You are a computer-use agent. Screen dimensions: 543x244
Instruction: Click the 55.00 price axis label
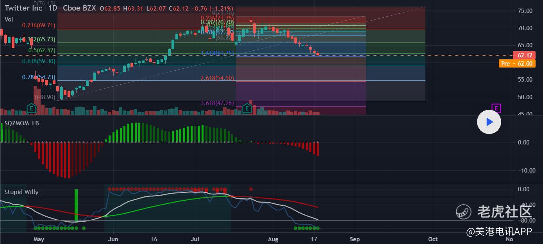pyautogui.click(x=525, y=80)
